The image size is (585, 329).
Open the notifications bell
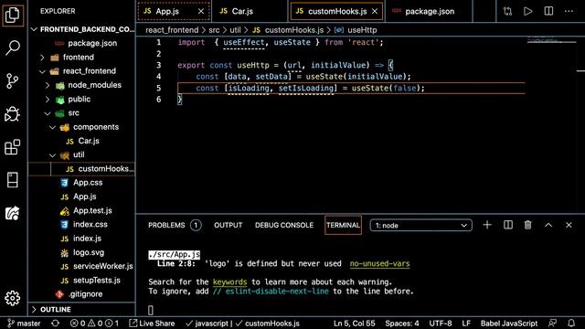[x=571, y=324]
